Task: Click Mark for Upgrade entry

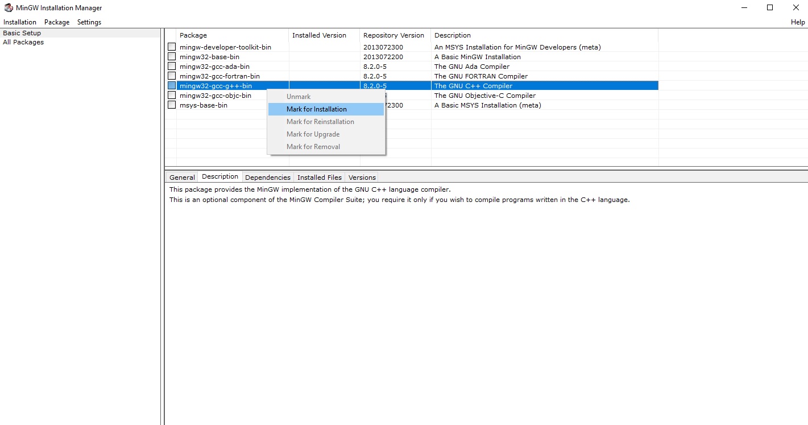Action: pyautogui.click(x=326, y=134)
